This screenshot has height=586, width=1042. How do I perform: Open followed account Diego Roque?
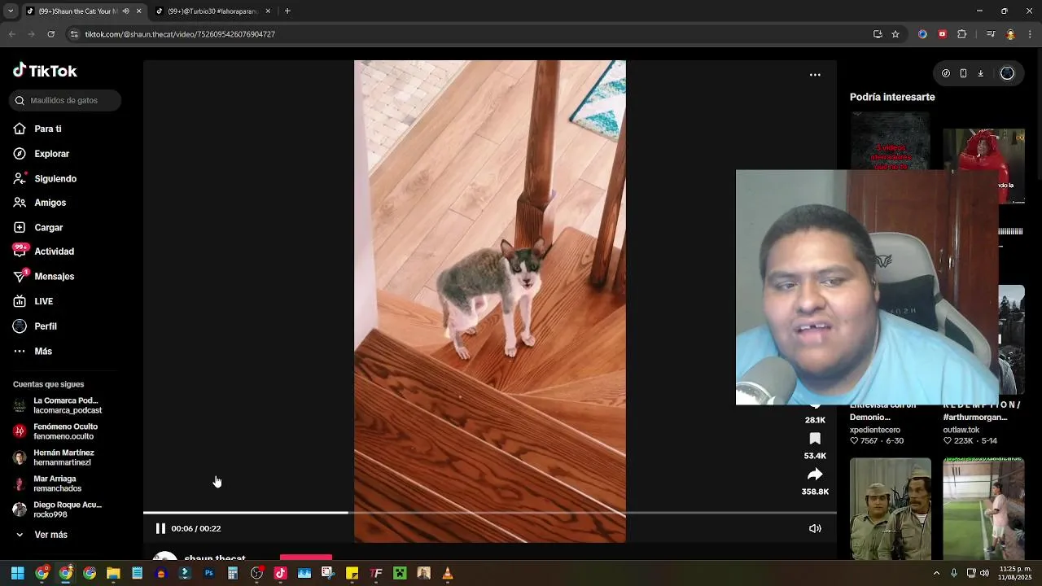(x=58, y=509)
